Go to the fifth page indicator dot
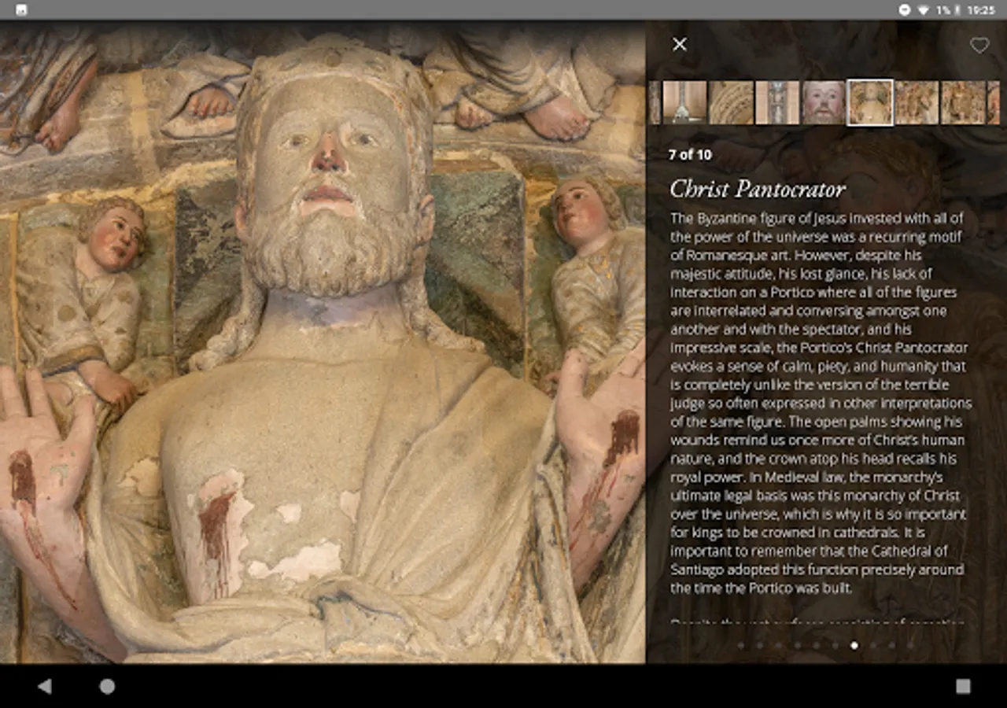Image resolution: width=1007 pixels, height=708 pixels. tap(817, 645)
